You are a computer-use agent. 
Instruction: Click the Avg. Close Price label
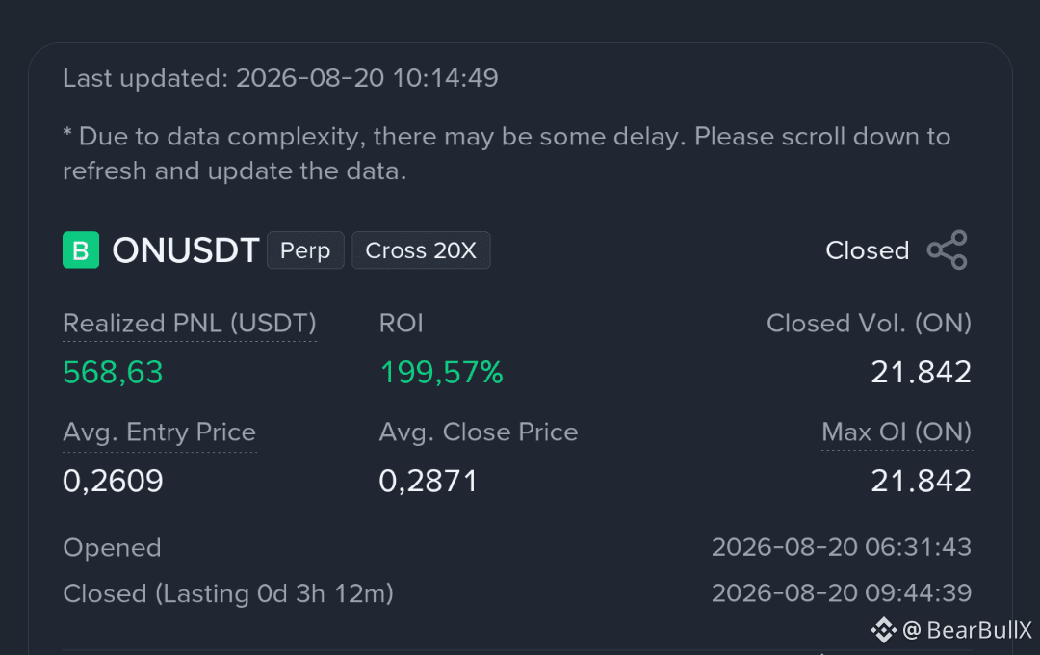pyautogui.click(x=479, y=432)
